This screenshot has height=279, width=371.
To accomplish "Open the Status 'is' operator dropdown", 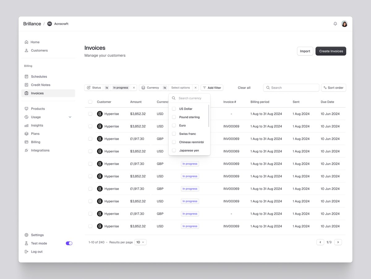I will tap(107, 88).
